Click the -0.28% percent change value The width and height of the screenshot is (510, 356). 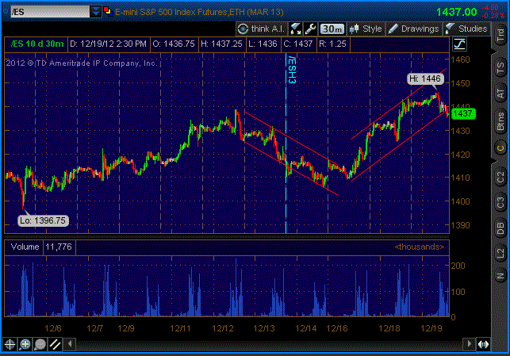[x=493, y=16]
